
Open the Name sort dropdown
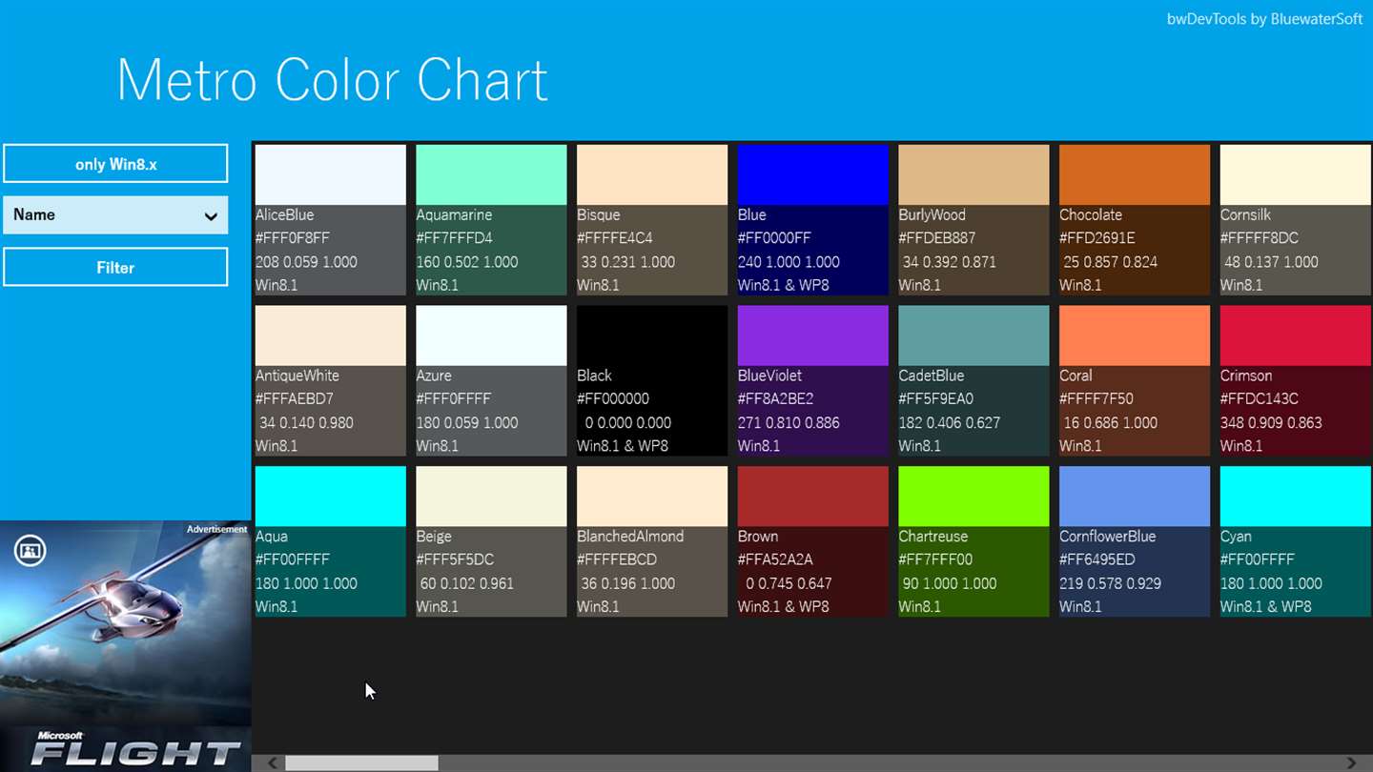pos(115,215)
